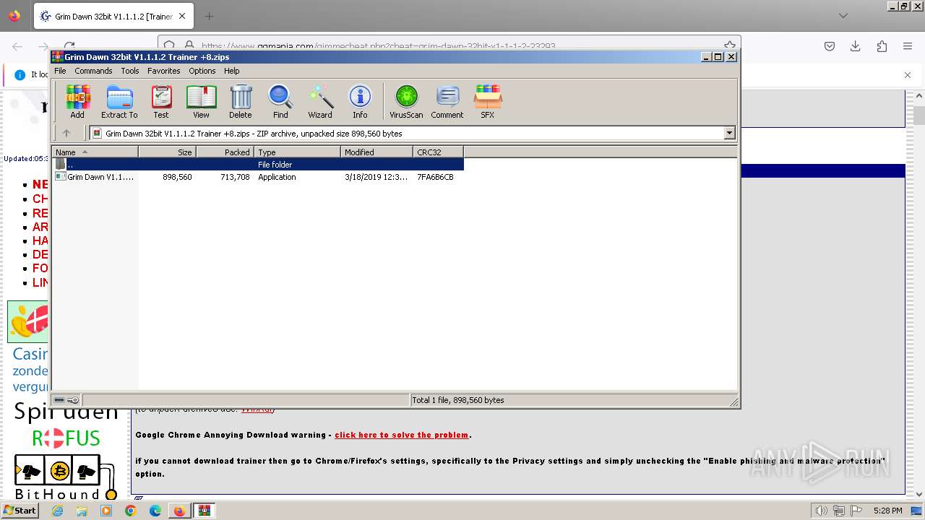Click the volume speaker tray icon
The width and height of the screenshot is (925, 520).
821,511
